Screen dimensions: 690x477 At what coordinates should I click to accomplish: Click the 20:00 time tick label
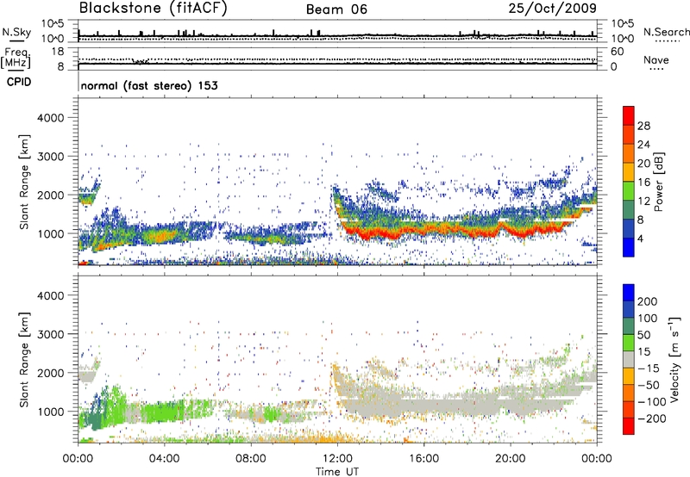tap(510, 459)
